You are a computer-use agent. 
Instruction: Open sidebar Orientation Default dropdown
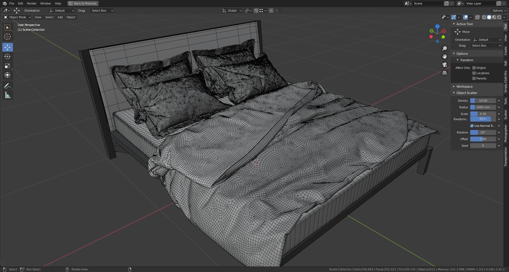(x=487, y=40)
